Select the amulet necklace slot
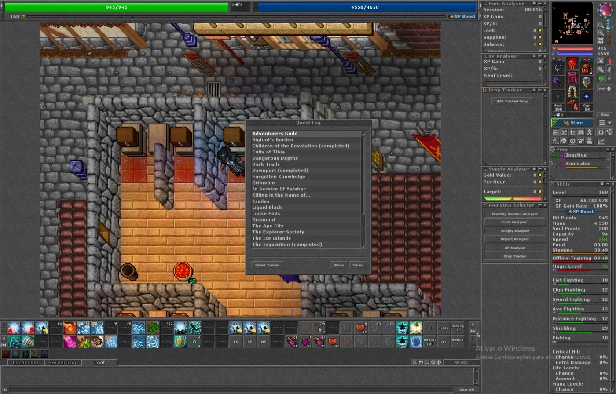616x394 pixels. (x=558, y=69)
